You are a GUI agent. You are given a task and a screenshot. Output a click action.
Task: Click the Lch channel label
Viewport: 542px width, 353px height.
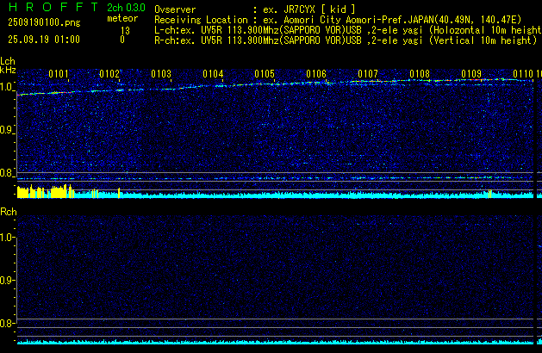click(x=8, y=61)
